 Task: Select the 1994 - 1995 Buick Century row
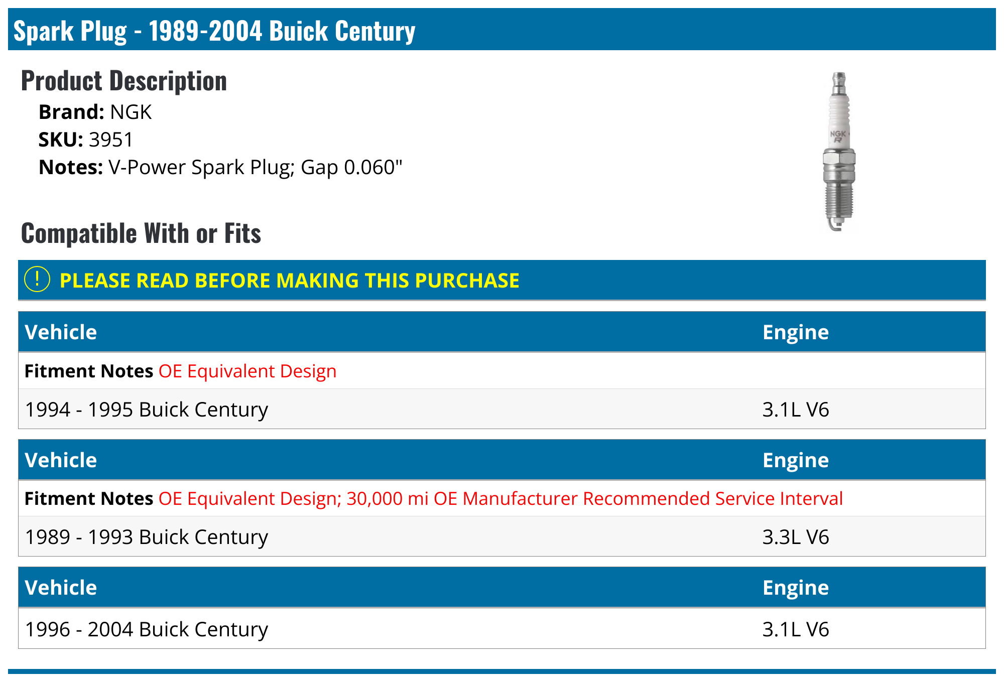click(x=147, y=410)
